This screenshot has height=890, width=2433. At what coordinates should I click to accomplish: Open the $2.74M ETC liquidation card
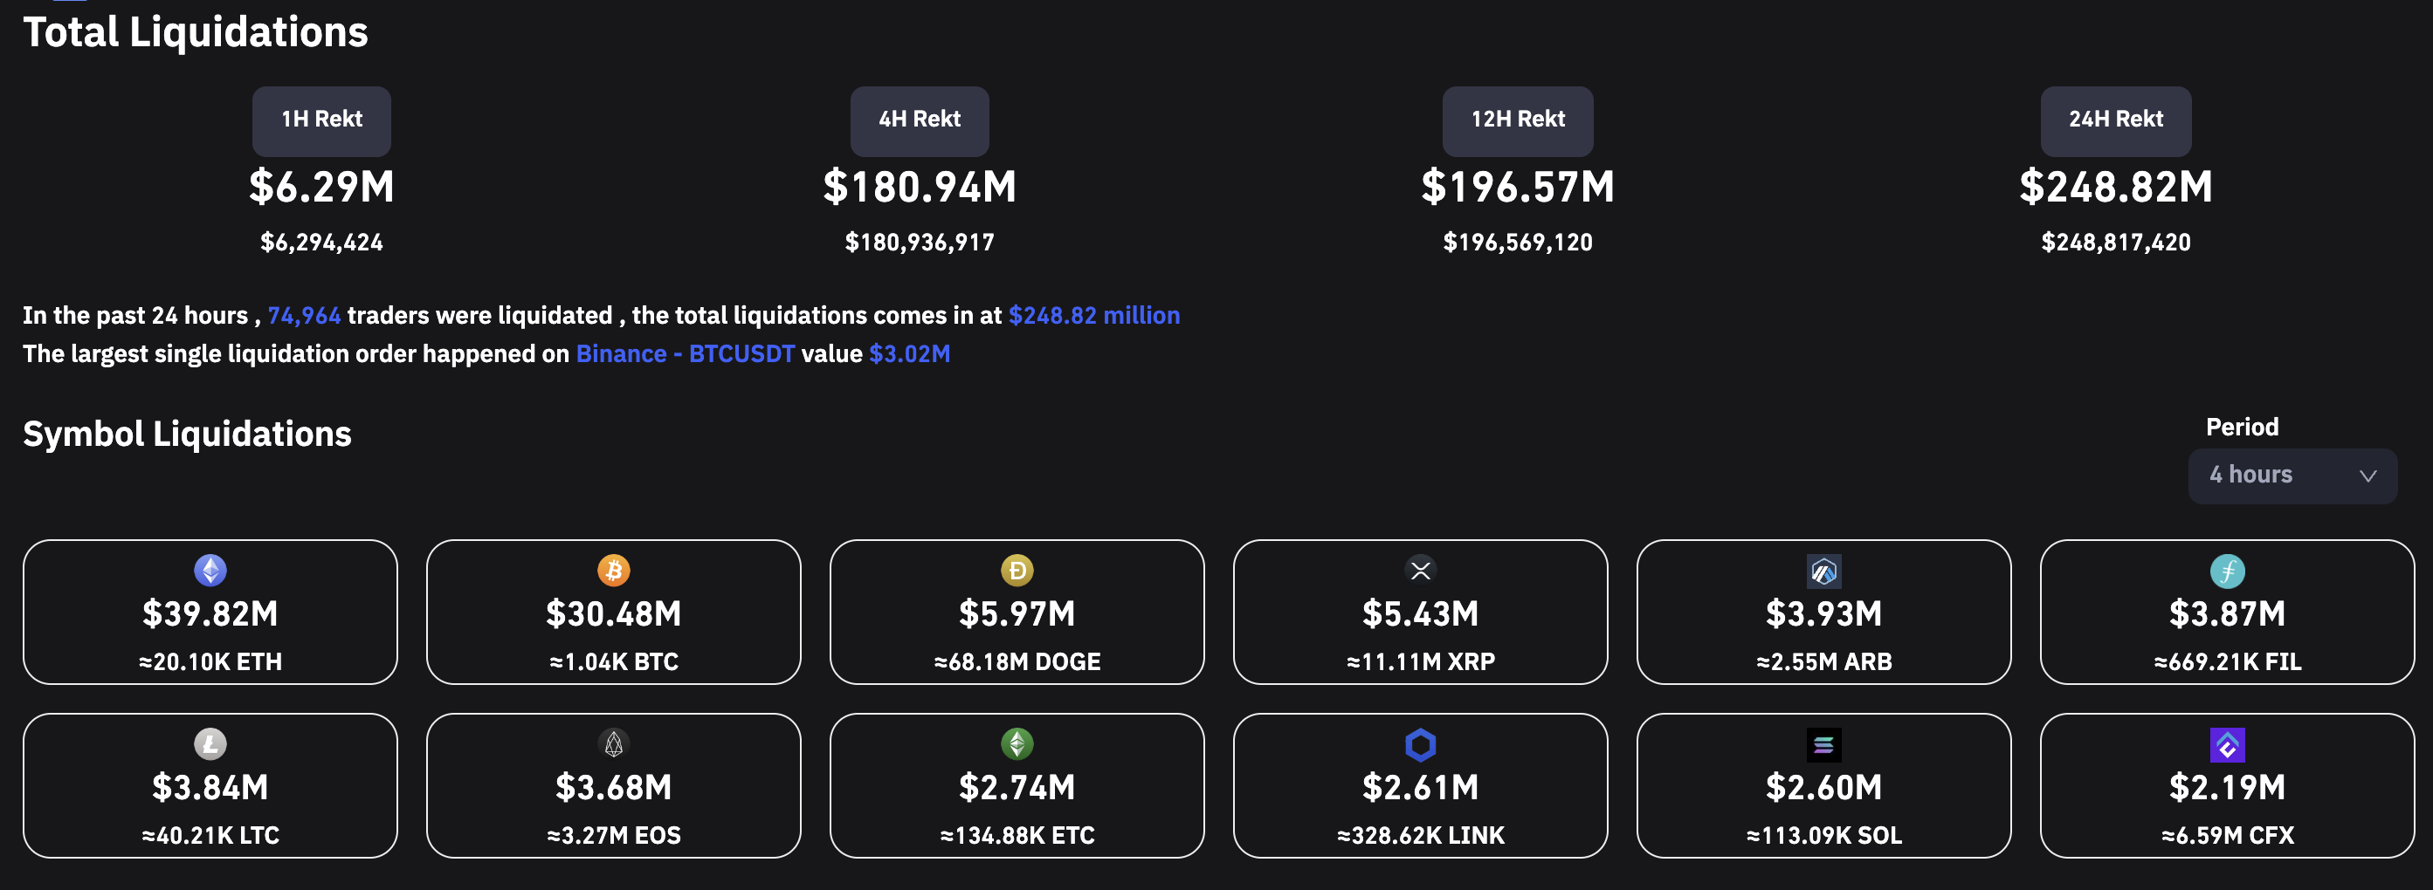click(1017, 785)
